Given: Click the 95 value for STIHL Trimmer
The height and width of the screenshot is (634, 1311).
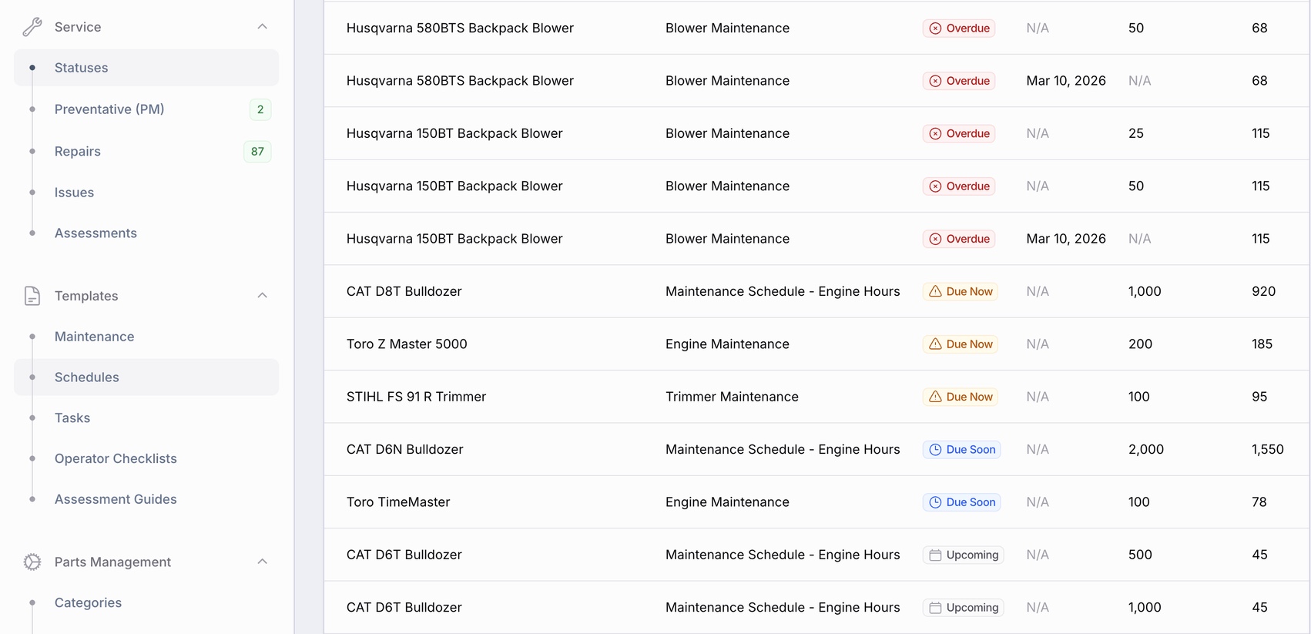Looking at the screenshot, I should pos(1259,397).
